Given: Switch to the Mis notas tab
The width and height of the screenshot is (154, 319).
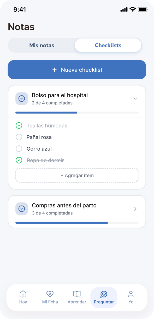Looking at the screenshot, I should [42, 45].
